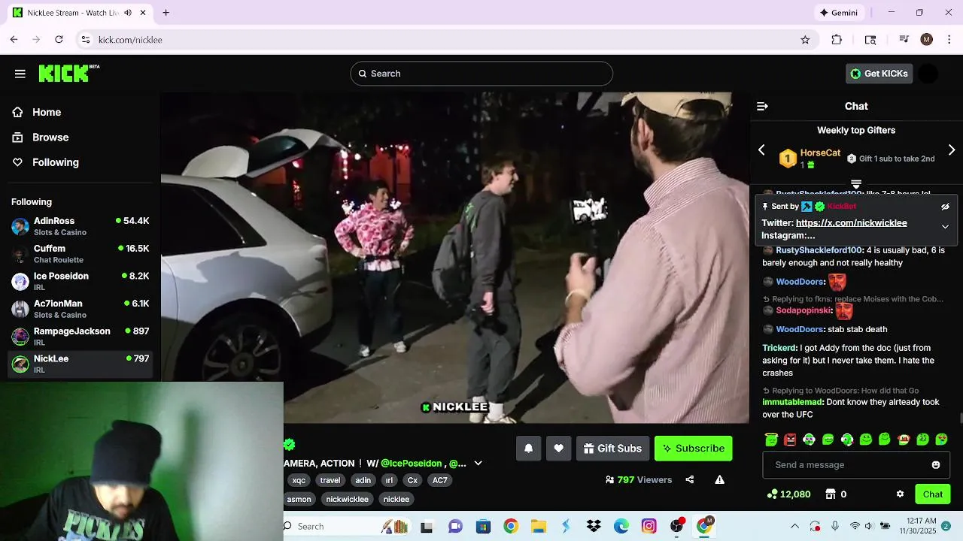Click the nicklee tag

(396, 499)
